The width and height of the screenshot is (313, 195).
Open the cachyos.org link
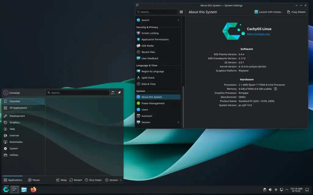click(x=258, y=34)
